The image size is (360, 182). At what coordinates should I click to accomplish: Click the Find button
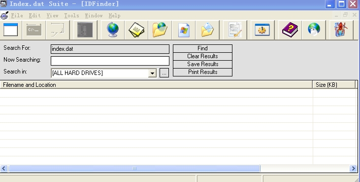(202, 48)
